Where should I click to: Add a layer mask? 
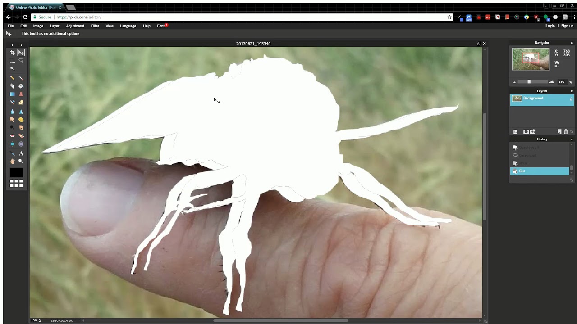pos(526,132)
